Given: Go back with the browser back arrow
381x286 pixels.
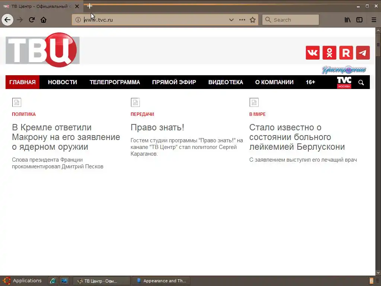Looking at the screenshot, I should click(x=7, y=20).
